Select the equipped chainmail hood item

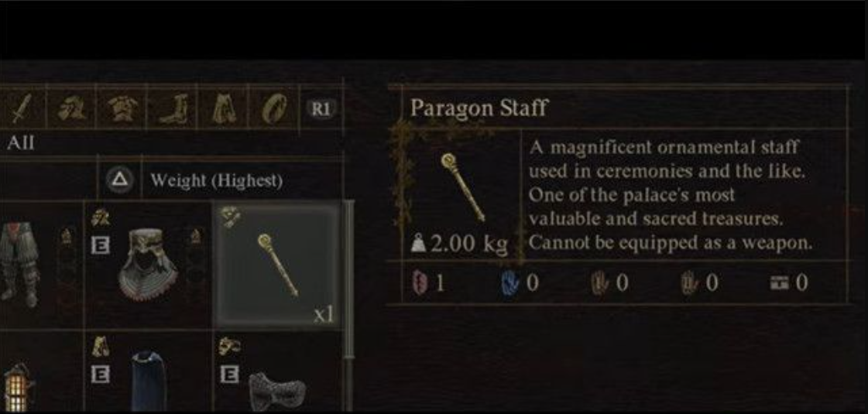click(148, 265)
